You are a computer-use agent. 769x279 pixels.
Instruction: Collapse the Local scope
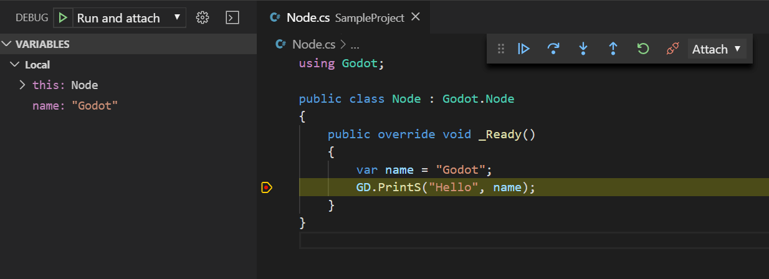pos(15,65)
